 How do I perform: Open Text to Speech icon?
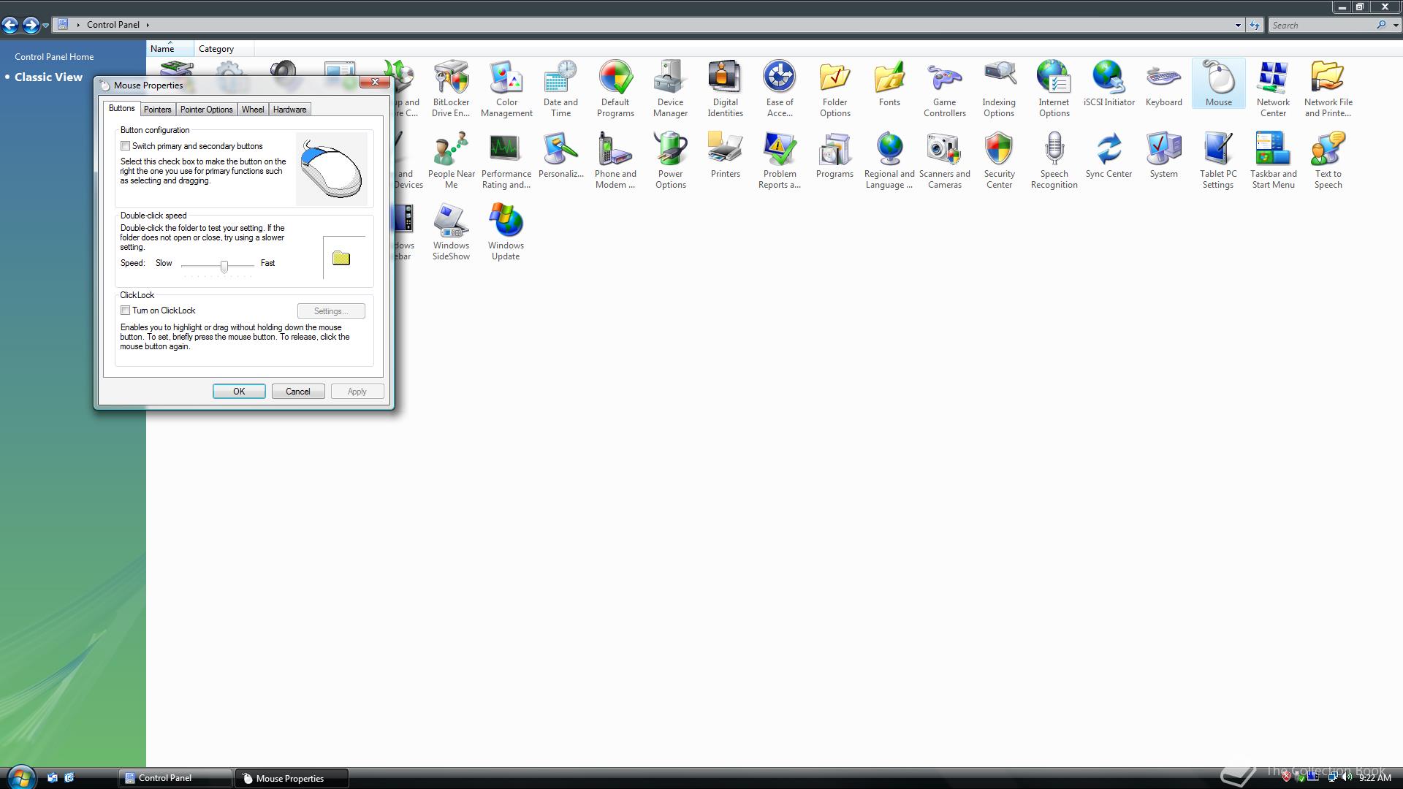point(1328,160)
